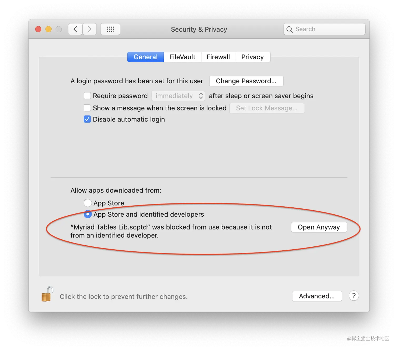The width and height of the screenshot is (398, 350).
Task: Show all preferences via grid icon
Action: click(110, 29)
